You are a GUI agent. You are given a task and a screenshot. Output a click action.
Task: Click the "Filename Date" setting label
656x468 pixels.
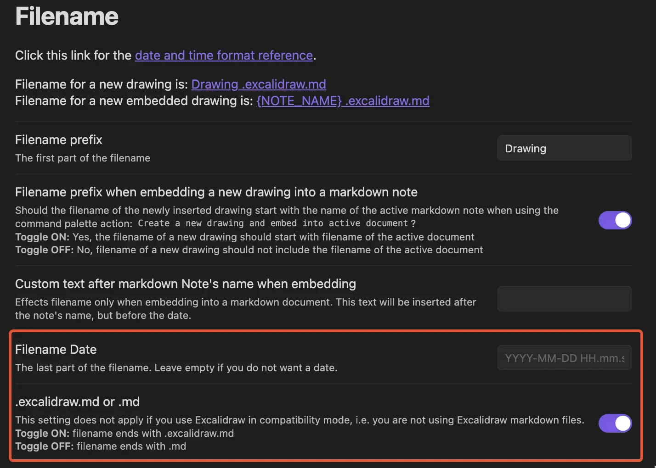[x=56, y=349]
